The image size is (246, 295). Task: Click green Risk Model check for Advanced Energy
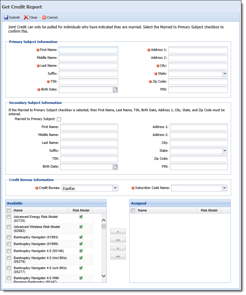click(81, 217)
